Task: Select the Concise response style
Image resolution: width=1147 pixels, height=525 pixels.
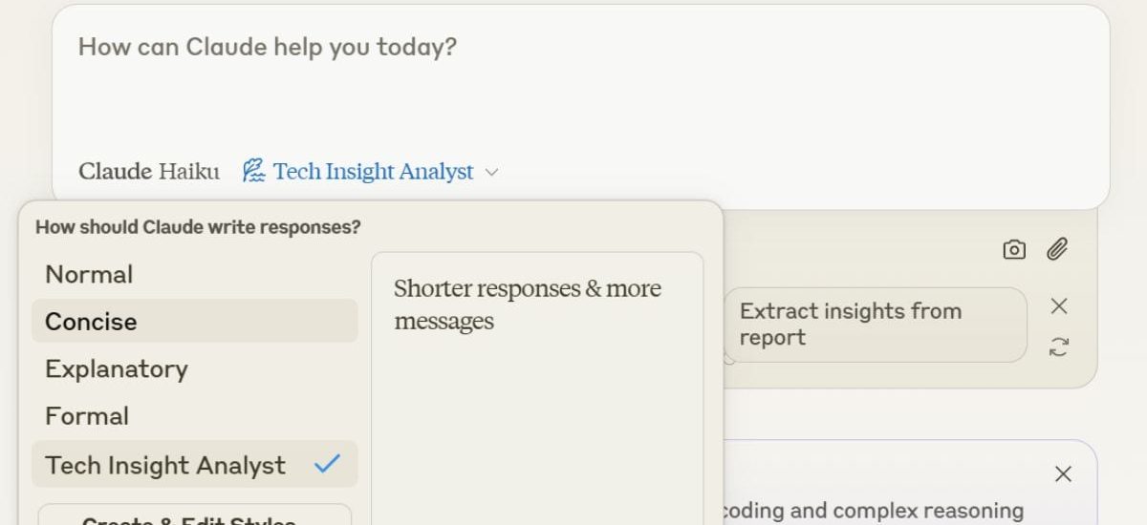Action: [92, 322]
